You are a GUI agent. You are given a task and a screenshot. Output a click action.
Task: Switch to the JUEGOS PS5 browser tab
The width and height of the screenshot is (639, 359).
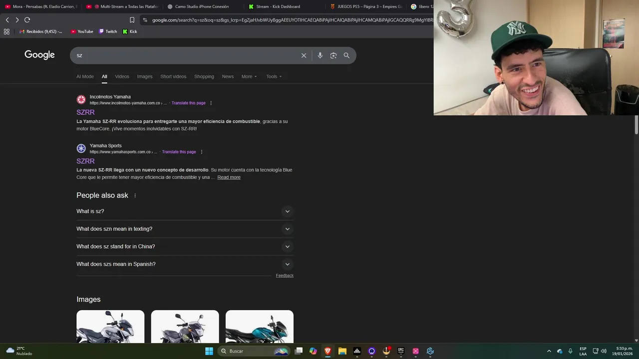[x=367, y=6]
